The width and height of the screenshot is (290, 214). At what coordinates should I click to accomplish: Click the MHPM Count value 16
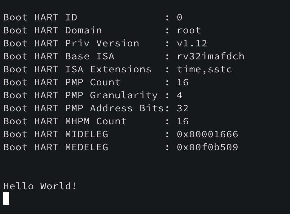(x=182, y=121)
